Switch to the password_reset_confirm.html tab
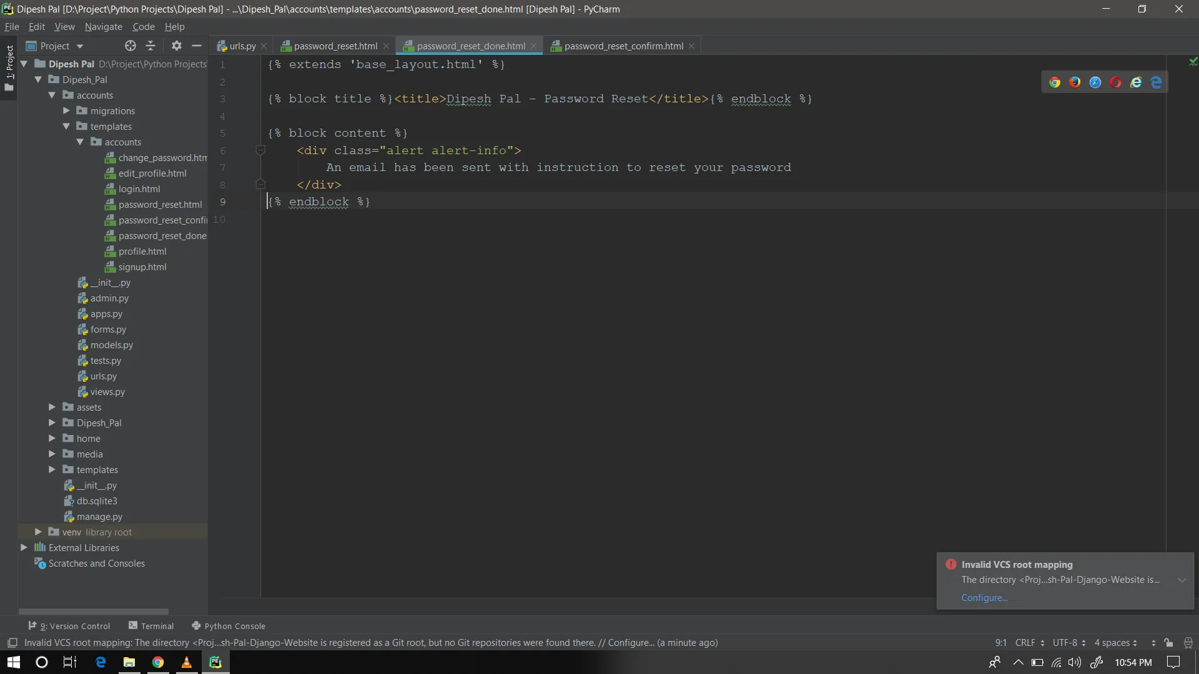The width and height of the screenshot is (1199, 674). (623, 46)
